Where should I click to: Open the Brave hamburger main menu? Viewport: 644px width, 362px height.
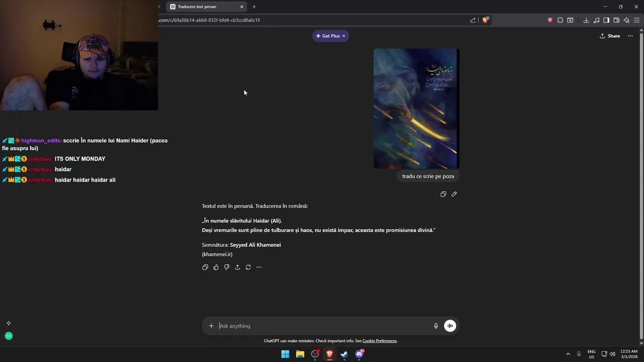[636, 20]
